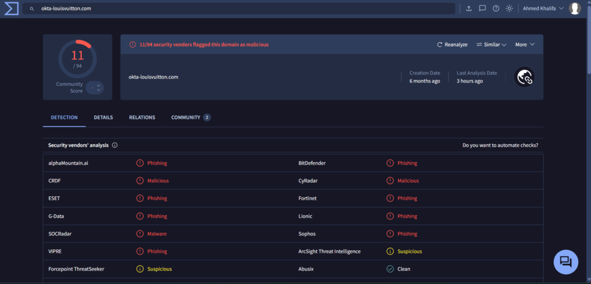Click the domain globe link icon
591x284 pixels.
(x=524, y=77)
